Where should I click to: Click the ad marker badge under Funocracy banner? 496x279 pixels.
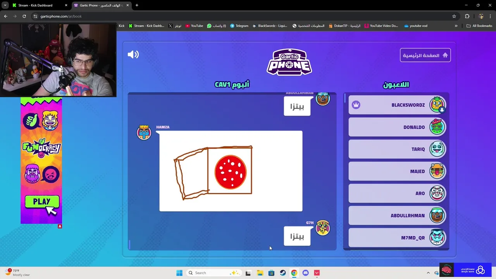click(x=60, y=226)
